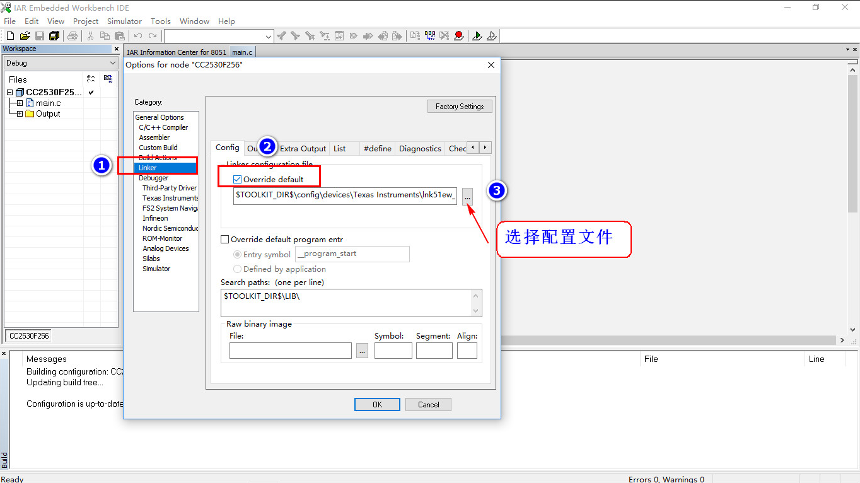The width and height of the screenshot is (860, 483).
Task: Click the Raw binary image File field
Action: 290,350
